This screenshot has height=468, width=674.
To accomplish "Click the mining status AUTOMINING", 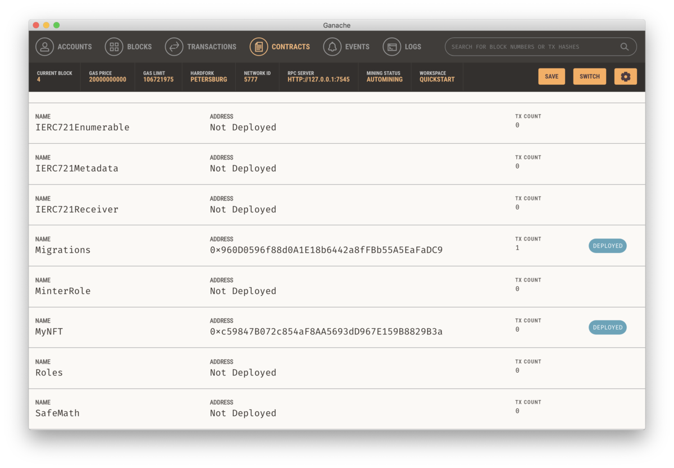I will coord(385,80).
